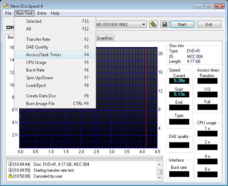Run the Burst Rate test
The image size is (228, 186).
coord(55,70)
